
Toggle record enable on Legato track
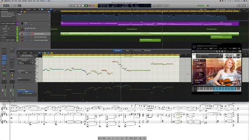(x=33, y=34)
